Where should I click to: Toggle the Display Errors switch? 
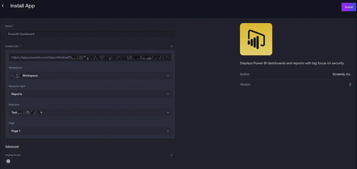(11, 161)
